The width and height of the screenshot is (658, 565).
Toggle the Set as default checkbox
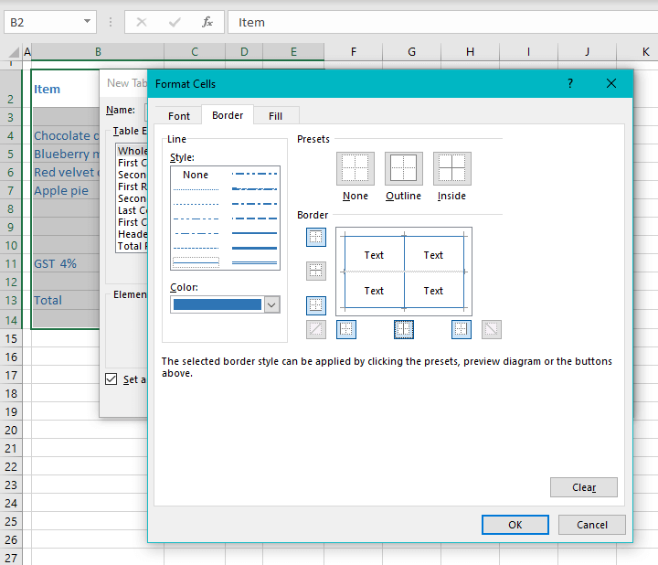tap(111, 379)
